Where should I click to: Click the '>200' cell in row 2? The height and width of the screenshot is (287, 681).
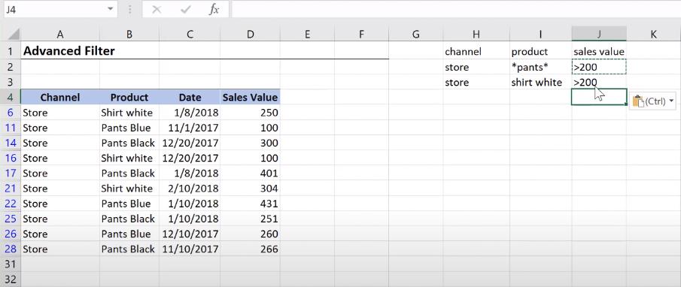tap(599, 67)
